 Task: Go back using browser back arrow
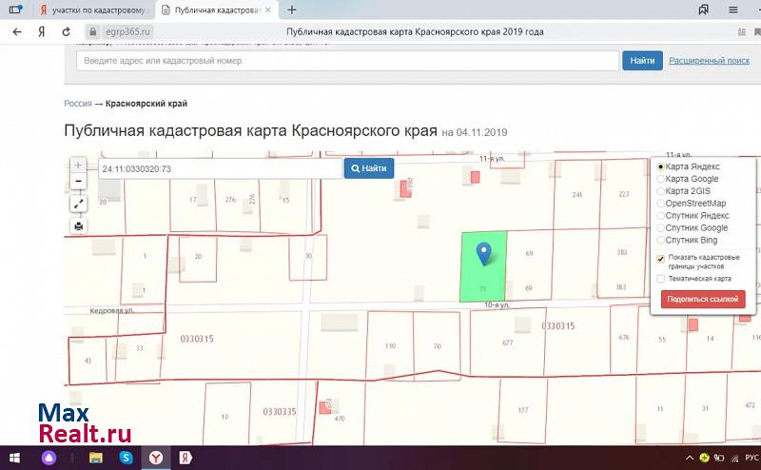tap(17, 31)
